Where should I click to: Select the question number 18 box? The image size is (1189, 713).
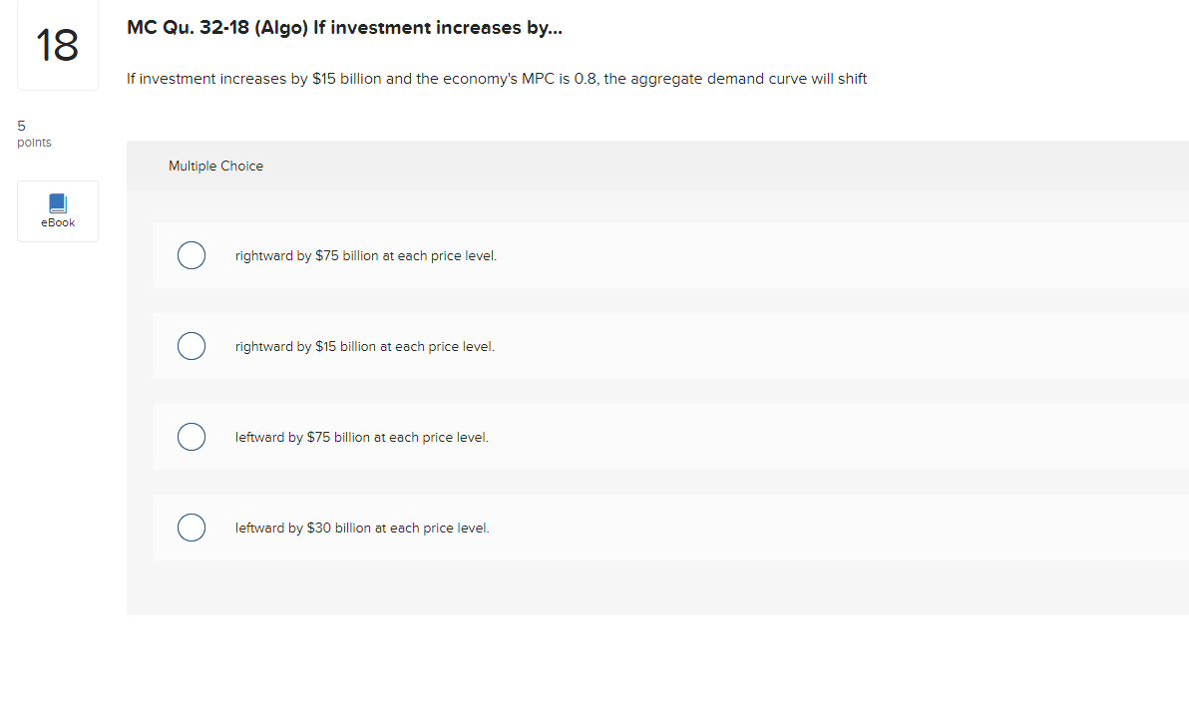57,45
